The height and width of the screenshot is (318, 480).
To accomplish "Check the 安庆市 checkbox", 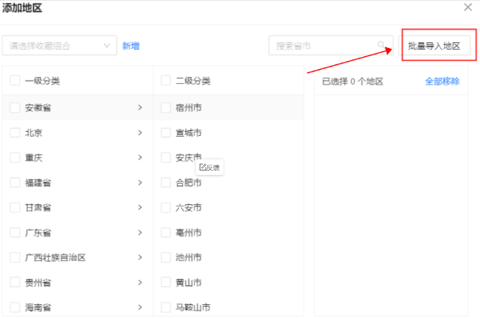I will pos(166,158).
